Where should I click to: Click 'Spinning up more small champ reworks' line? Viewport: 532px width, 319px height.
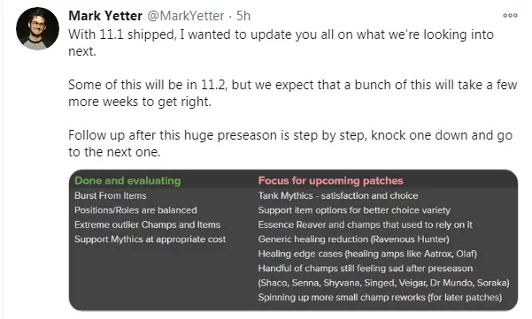tap(380, 297)
